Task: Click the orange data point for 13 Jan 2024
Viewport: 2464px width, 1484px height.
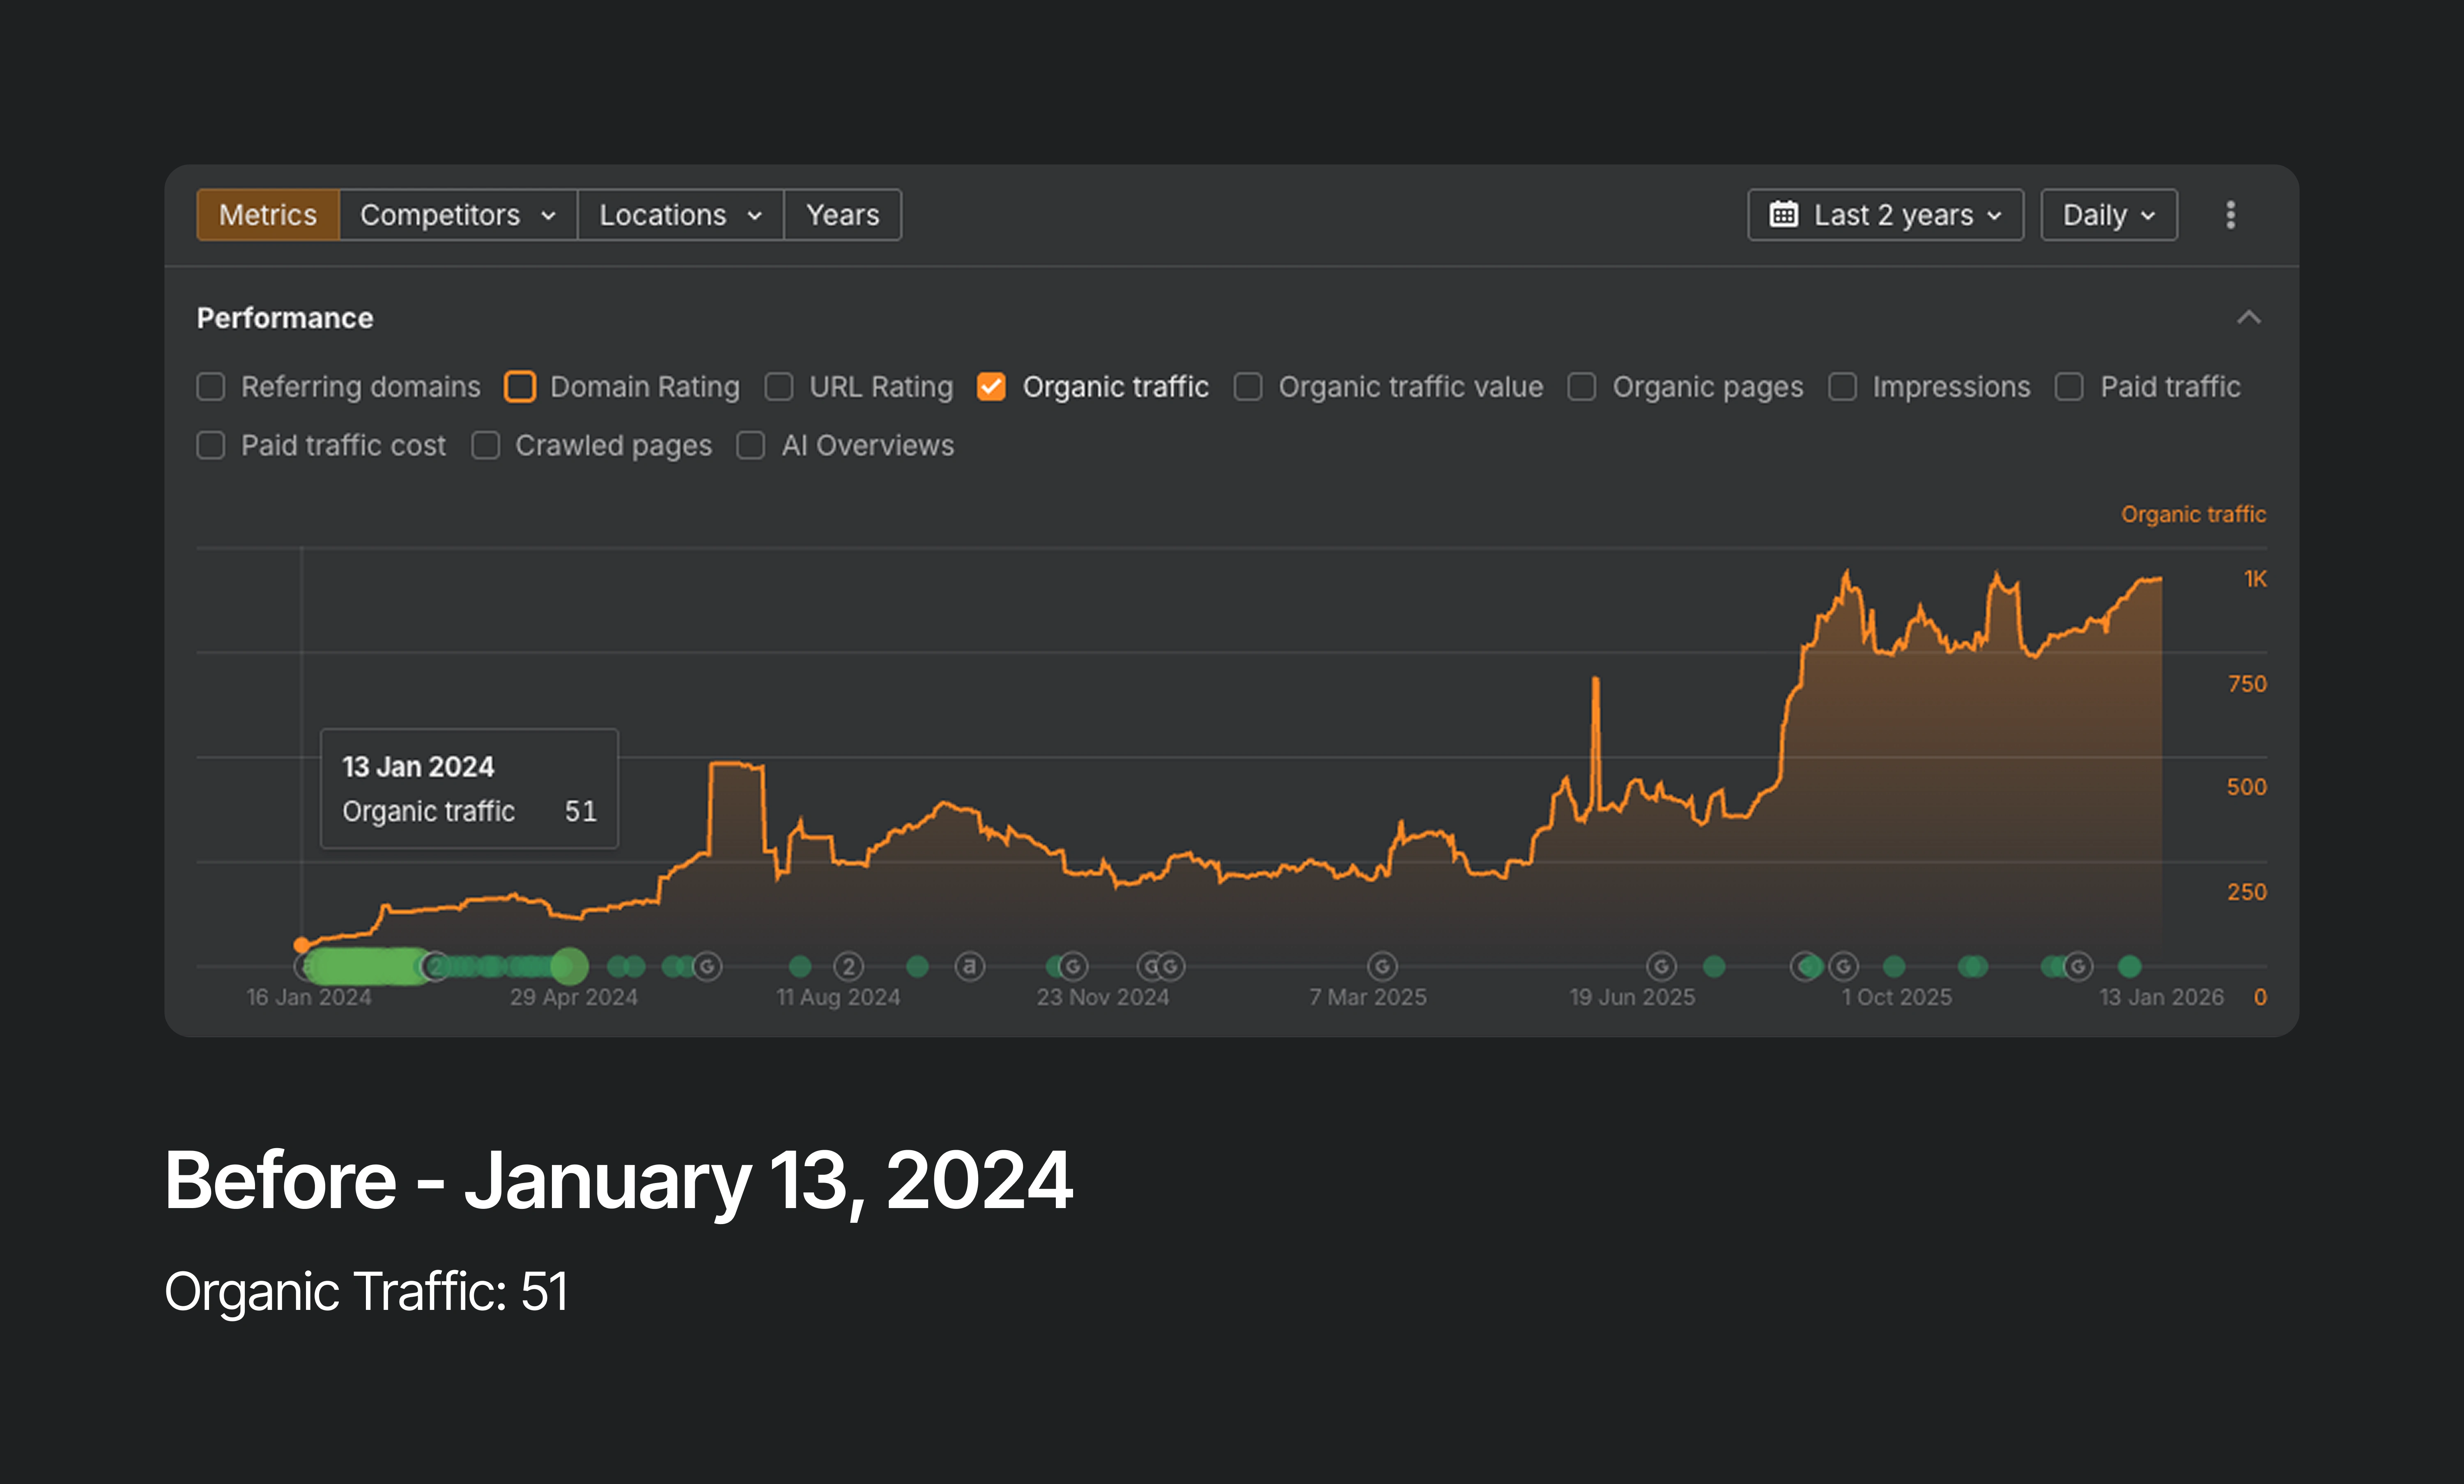Action: 301,945
